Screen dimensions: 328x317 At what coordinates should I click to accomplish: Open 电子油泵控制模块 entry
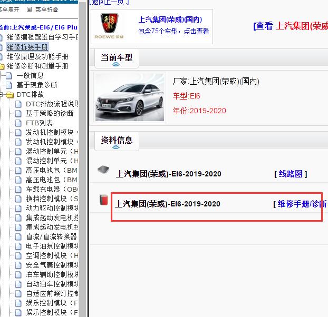click(52, 246)
